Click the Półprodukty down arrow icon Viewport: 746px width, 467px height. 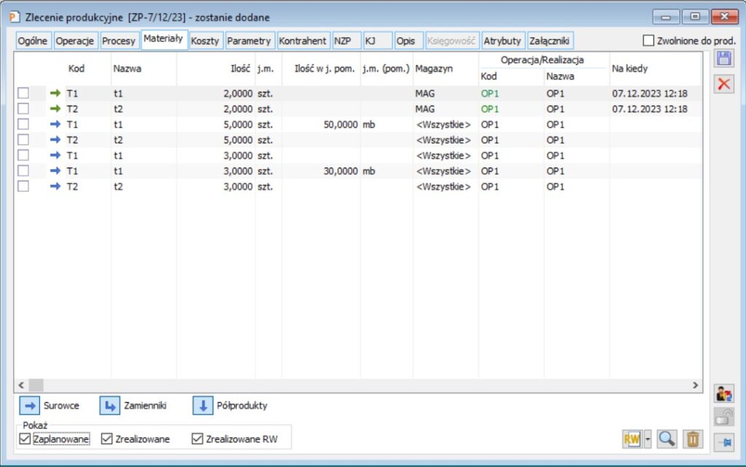203,405
